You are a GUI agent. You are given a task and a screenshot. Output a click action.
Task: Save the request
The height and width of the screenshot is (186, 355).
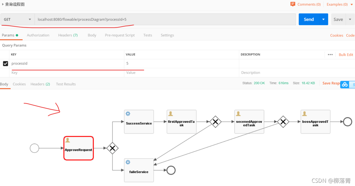pyautogui.click(x=338, y=19)
